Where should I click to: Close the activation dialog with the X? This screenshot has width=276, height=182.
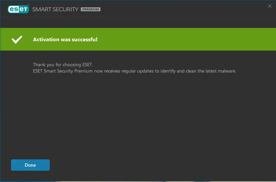[269, 6]
